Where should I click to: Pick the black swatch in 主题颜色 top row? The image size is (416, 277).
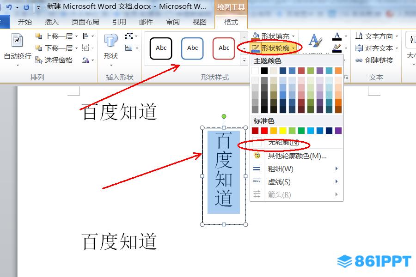(264, 71)
